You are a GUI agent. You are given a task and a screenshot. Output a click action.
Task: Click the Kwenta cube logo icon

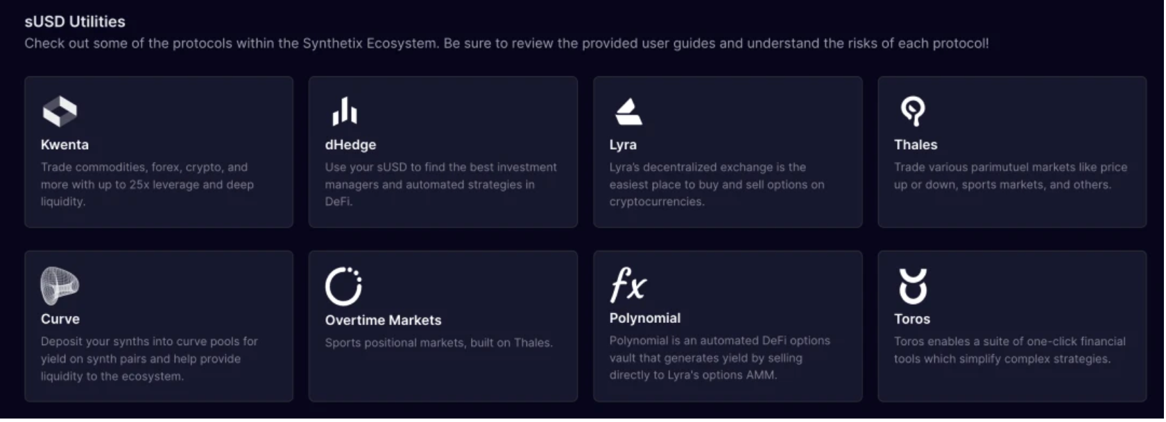[60, 111]
